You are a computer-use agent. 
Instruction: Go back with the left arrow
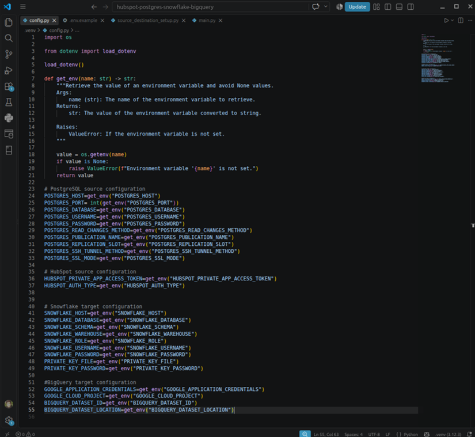tap(94, 7)
